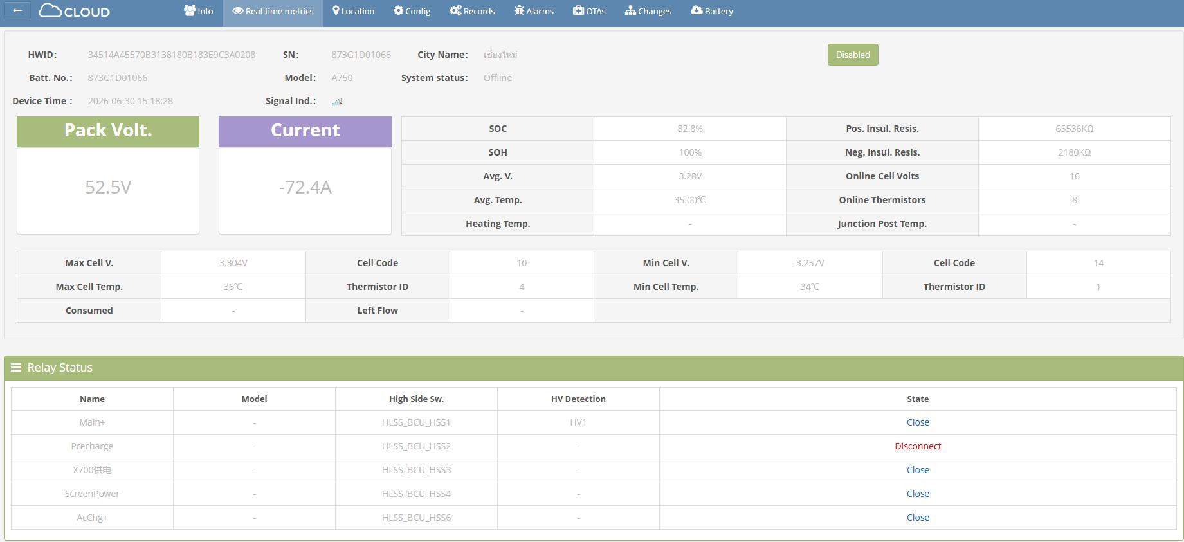Click the Precharge Disconnect state
The image size is (1184, 542).
point(918,446)
